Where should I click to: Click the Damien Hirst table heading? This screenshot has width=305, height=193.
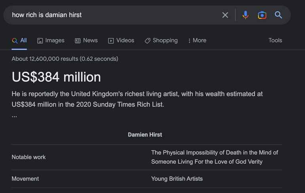[x=145, y=135]
